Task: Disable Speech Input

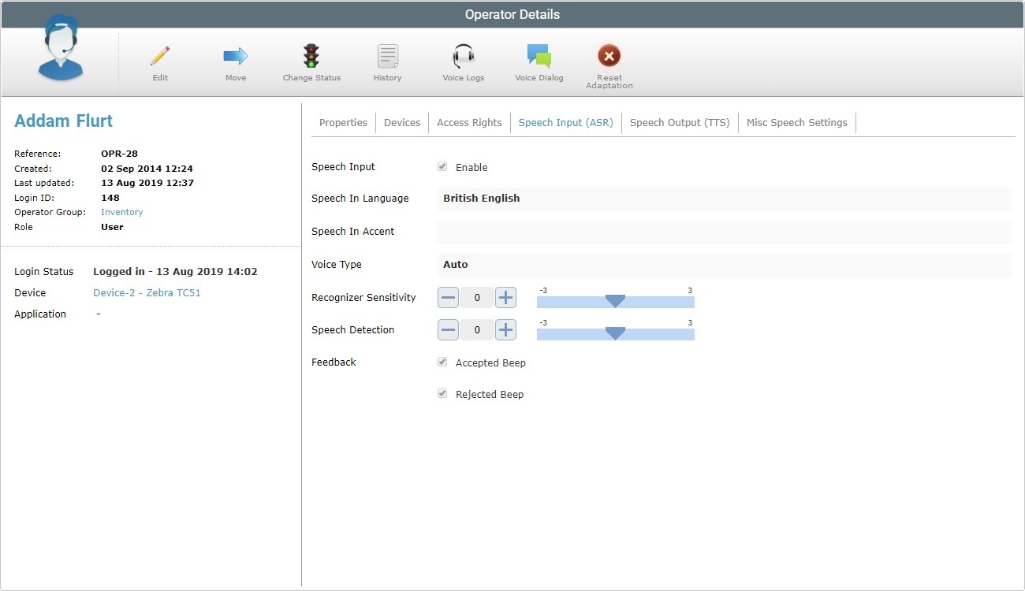Action: tap(442, 166)
